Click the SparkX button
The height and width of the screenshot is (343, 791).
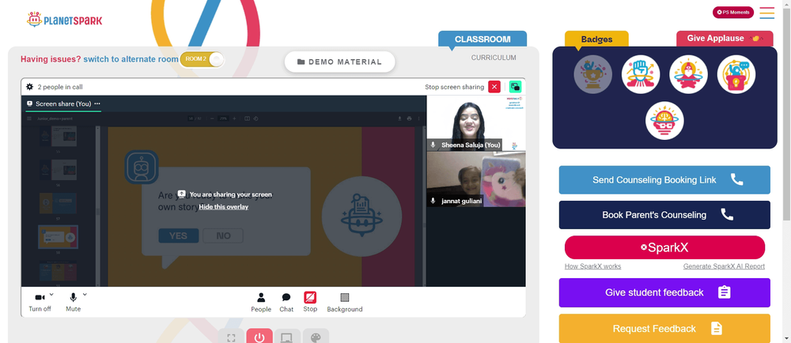[x=664, y=247]
